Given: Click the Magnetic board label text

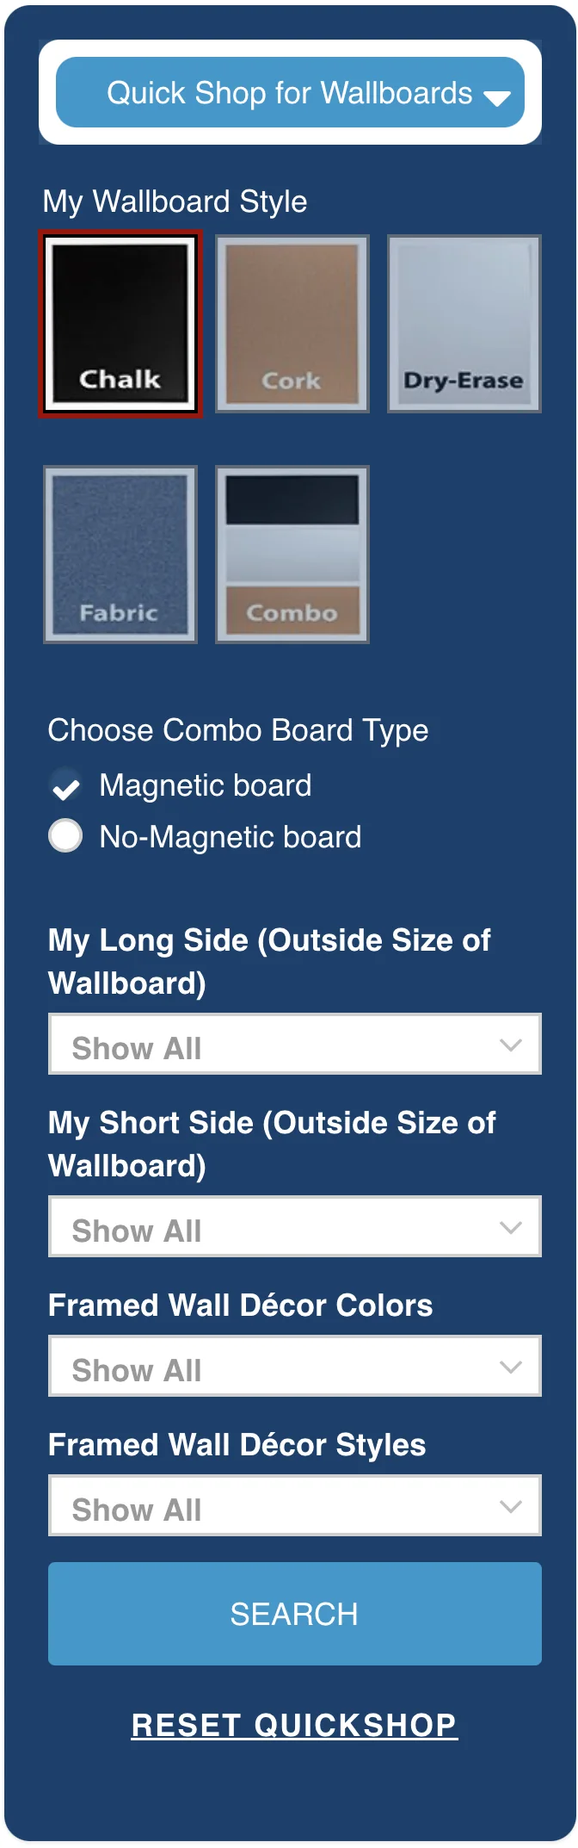Looking at the screenshot, I should (x=206, y=785).
